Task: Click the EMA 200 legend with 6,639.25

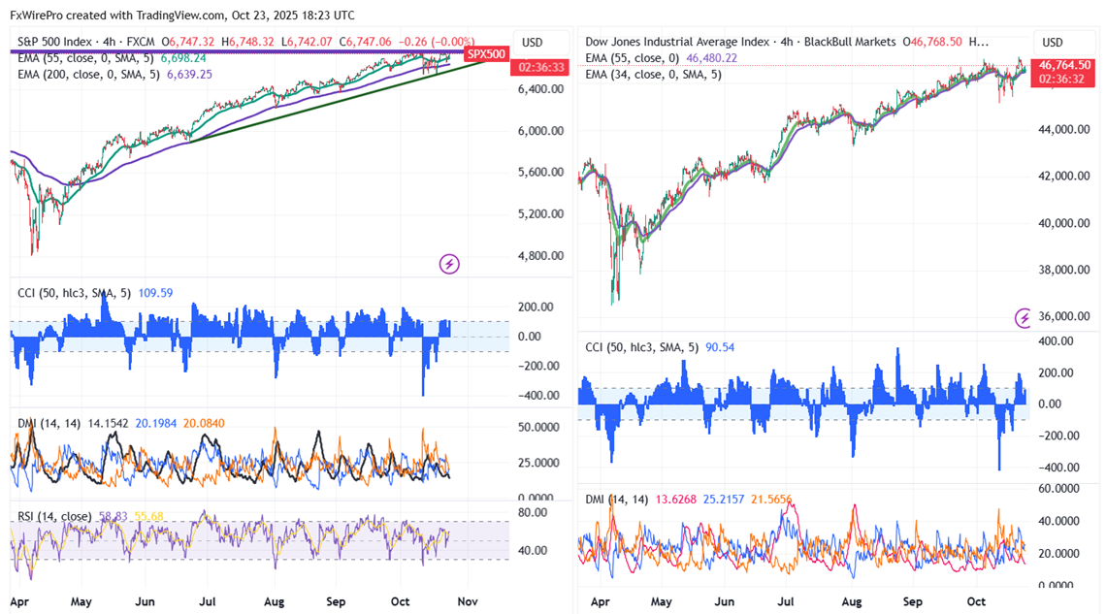Action: pyautogui.click(x=114, y=74)
